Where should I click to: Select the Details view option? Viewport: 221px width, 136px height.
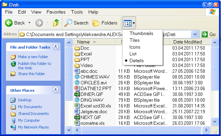tap(136, 61)
